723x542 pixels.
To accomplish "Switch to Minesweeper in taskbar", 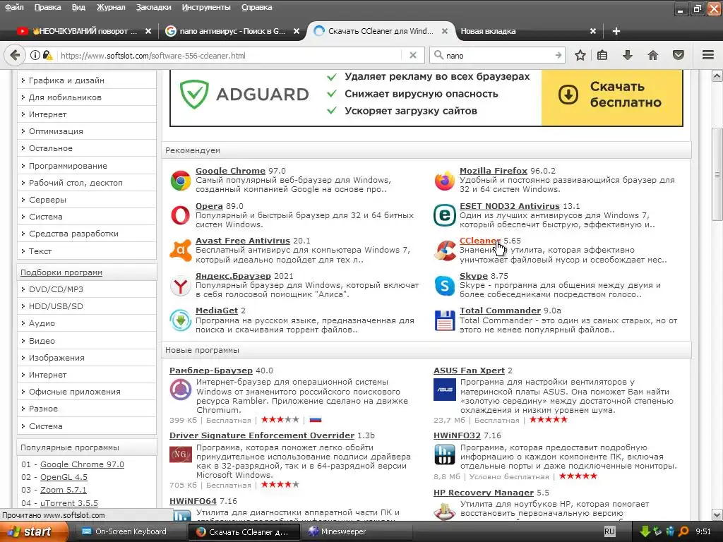I will (x=356, y=531).
